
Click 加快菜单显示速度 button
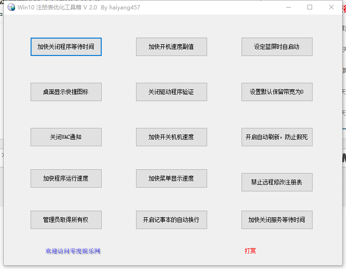[171, 178]
